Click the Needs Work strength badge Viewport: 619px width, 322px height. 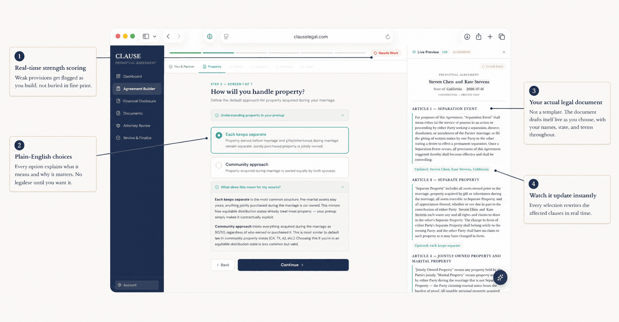tap(386, 53)
